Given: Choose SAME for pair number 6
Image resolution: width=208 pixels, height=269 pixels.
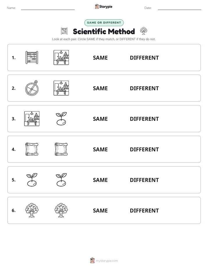Looking at the screenshot, I should click(100, 210).
